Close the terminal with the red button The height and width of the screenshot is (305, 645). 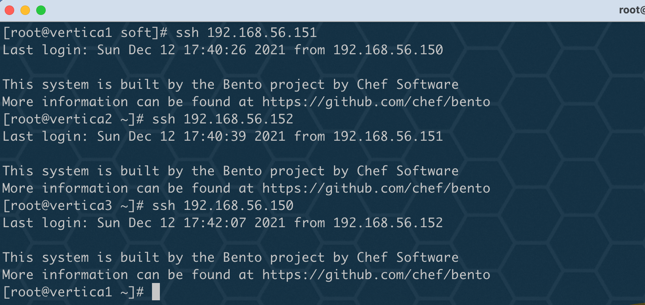point(9,10)
